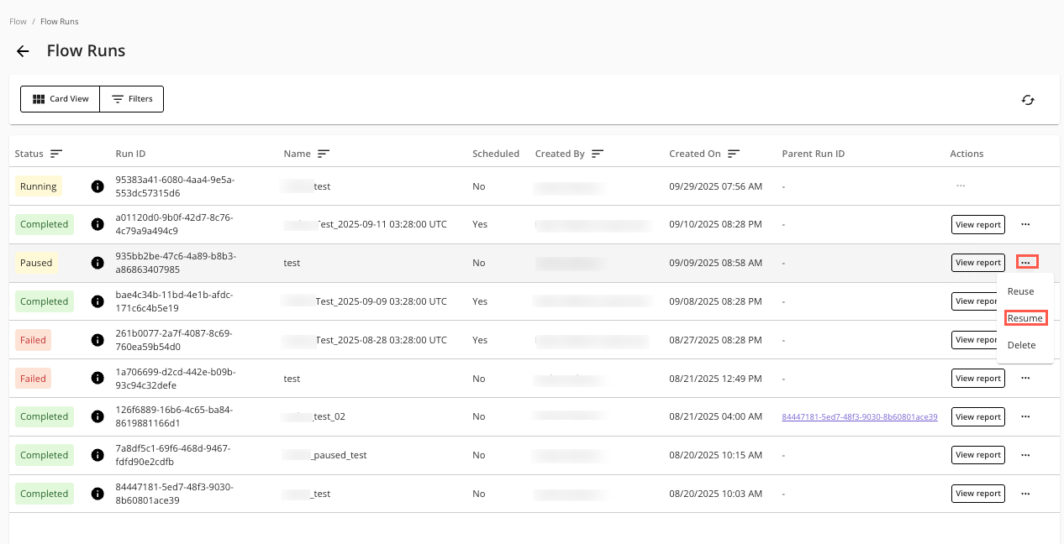
Task: Open actions menu for run 1a706699
Action: (1025, 379)
